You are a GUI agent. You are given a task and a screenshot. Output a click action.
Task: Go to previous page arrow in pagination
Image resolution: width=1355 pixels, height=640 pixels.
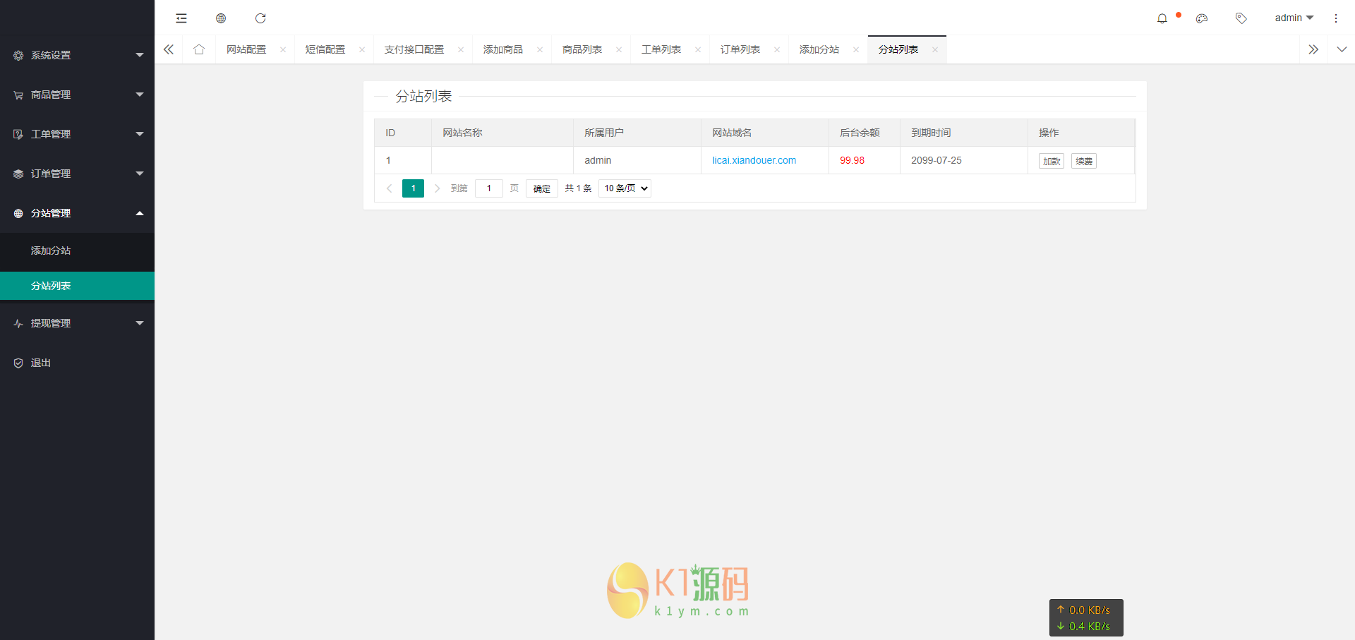(x=389, y=188)
